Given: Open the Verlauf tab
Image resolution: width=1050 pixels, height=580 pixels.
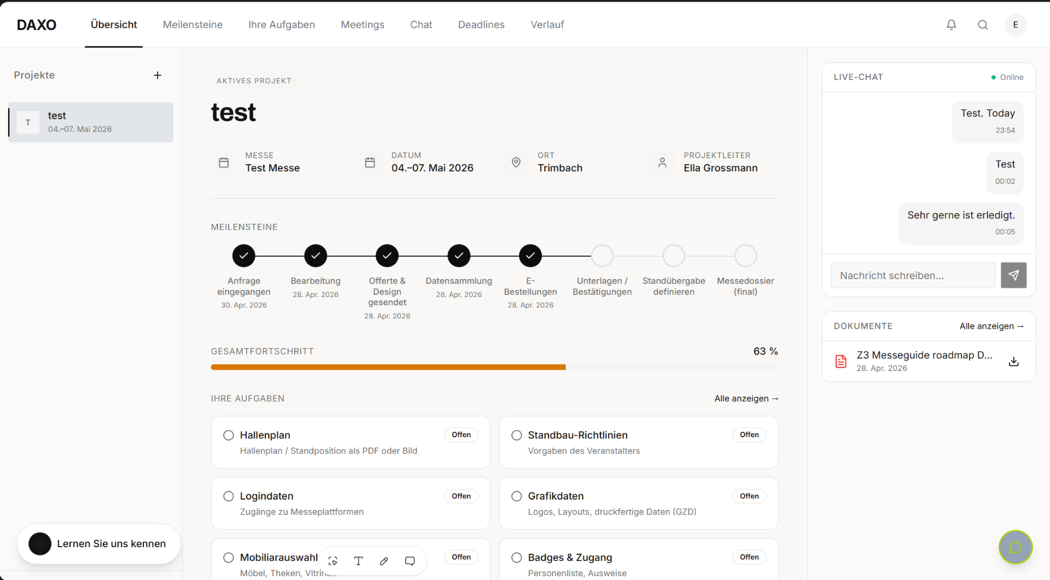Looking at the screenshot, I should pos(547,25).
